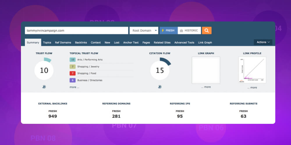Click '... more' under Link Graph

pos(206,87)
